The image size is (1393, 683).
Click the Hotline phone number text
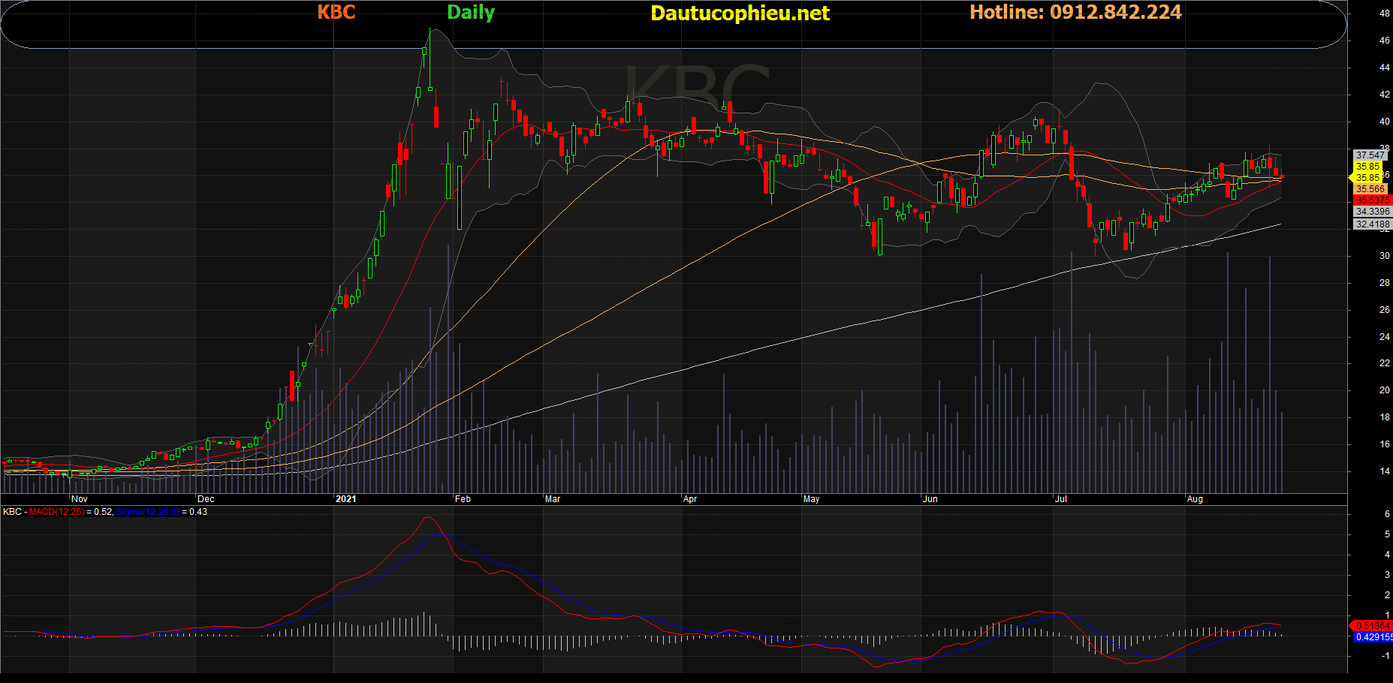tap(1075, 12)
